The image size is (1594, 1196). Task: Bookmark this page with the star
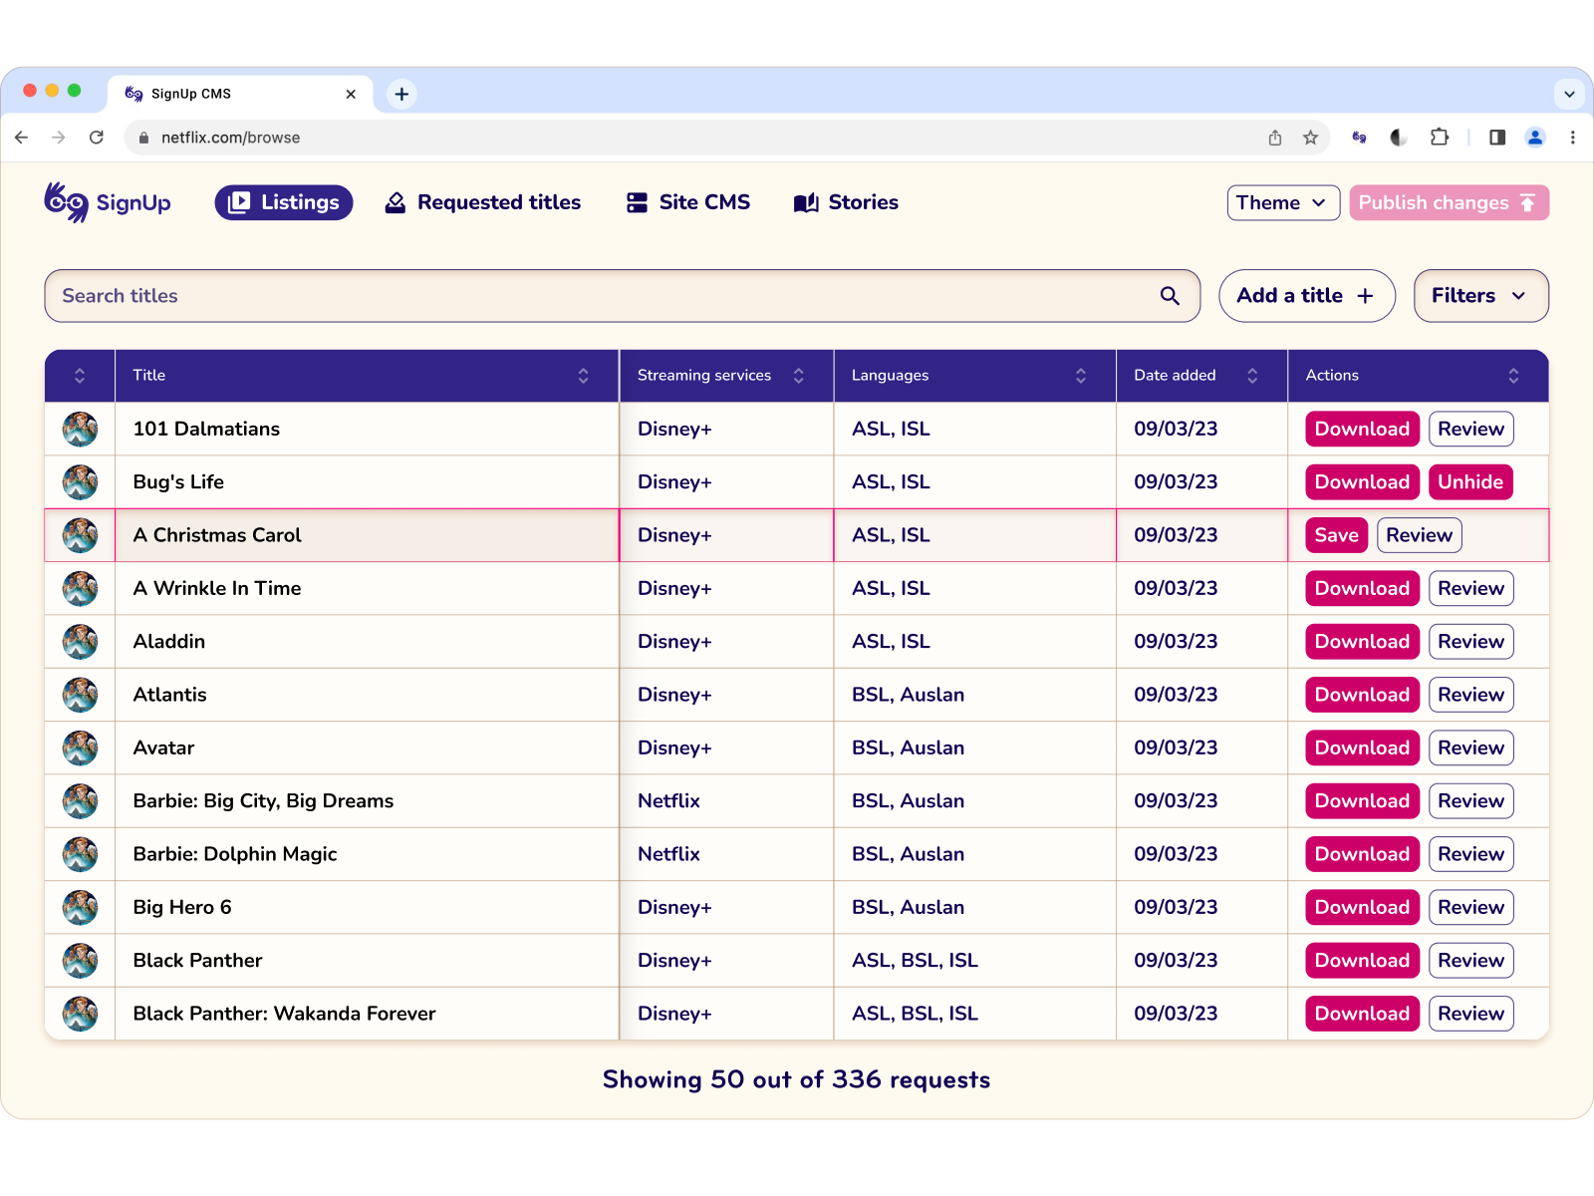1311,138
